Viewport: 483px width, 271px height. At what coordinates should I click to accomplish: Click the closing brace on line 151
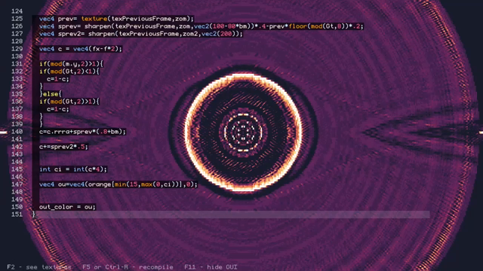click(34, 214)
